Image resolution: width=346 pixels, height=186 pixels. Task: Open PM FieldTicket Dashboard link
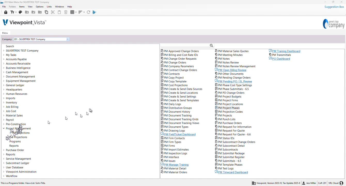pyautogui.click(x=180, y=134)
